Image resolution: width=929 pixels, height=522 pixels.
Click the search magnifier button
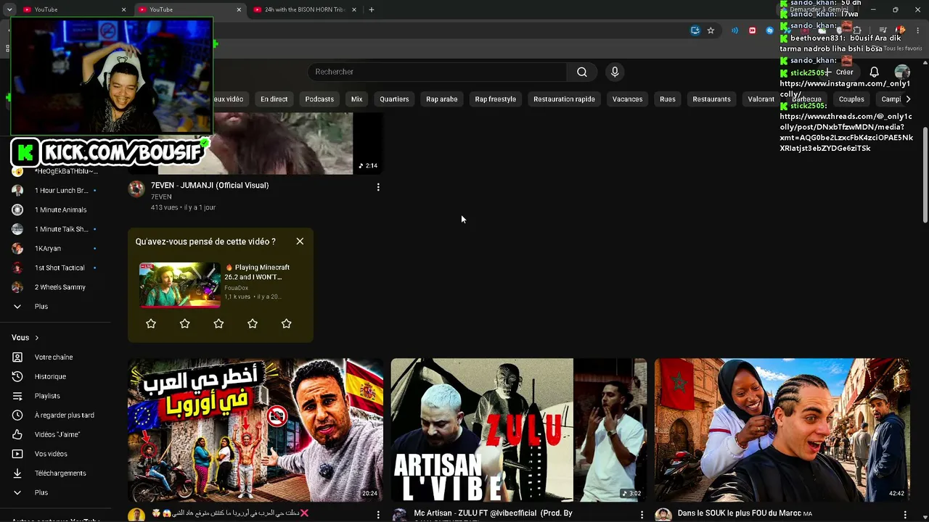pos(582,72)
